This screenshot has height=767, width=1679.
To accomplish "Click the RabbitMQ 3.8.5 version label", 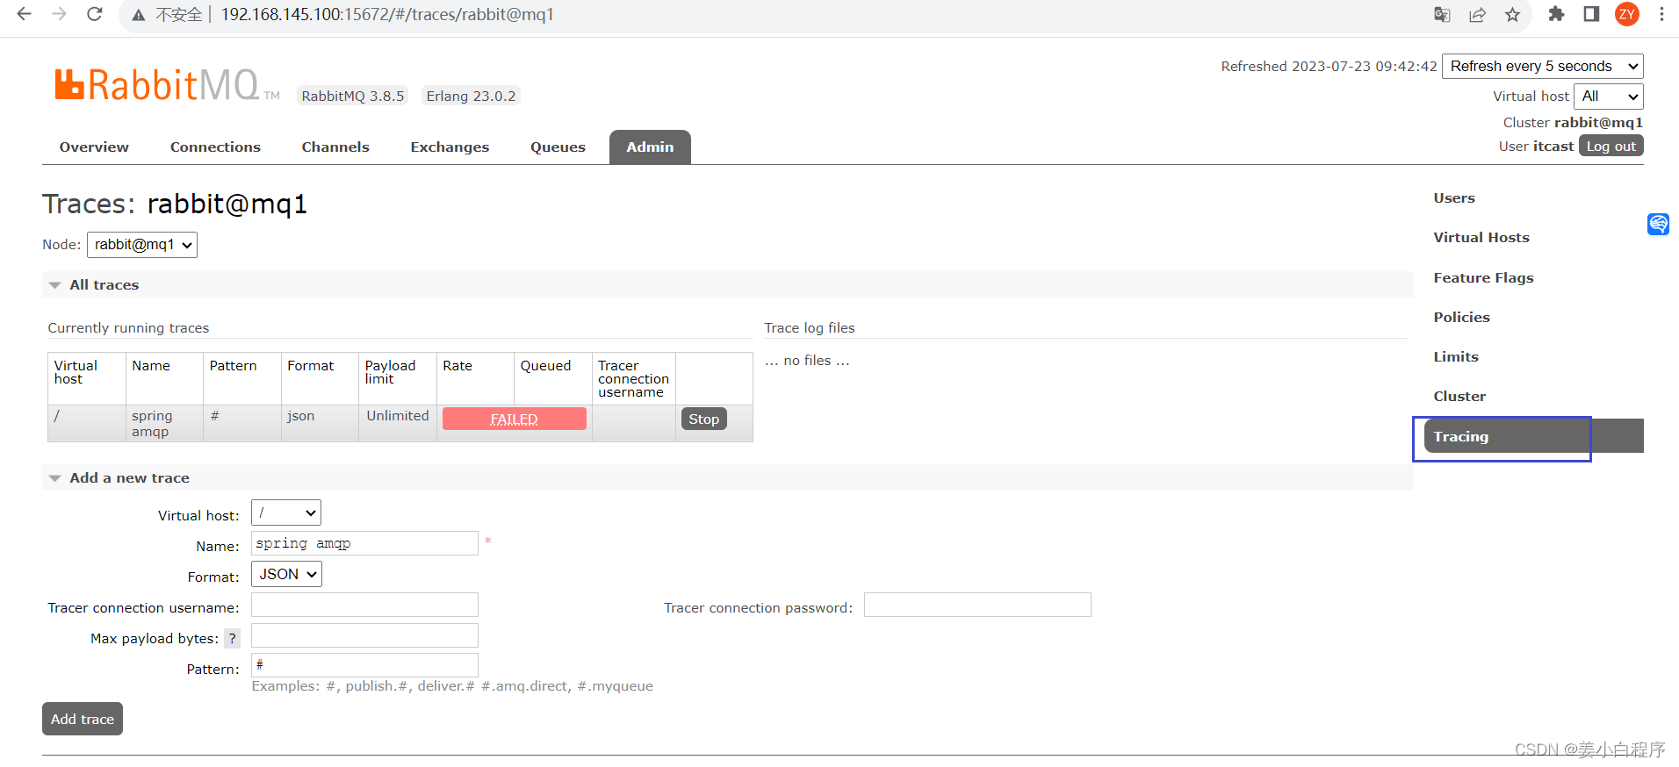I will tap(353, 96).
